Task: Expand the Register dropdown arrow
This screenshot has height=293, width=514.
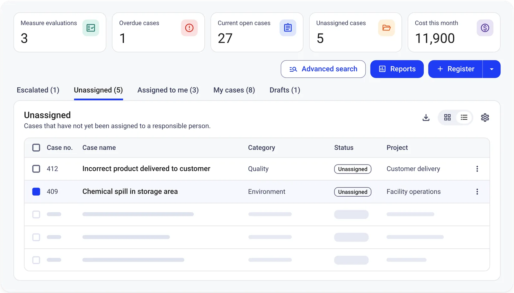Action: point(492,69)
